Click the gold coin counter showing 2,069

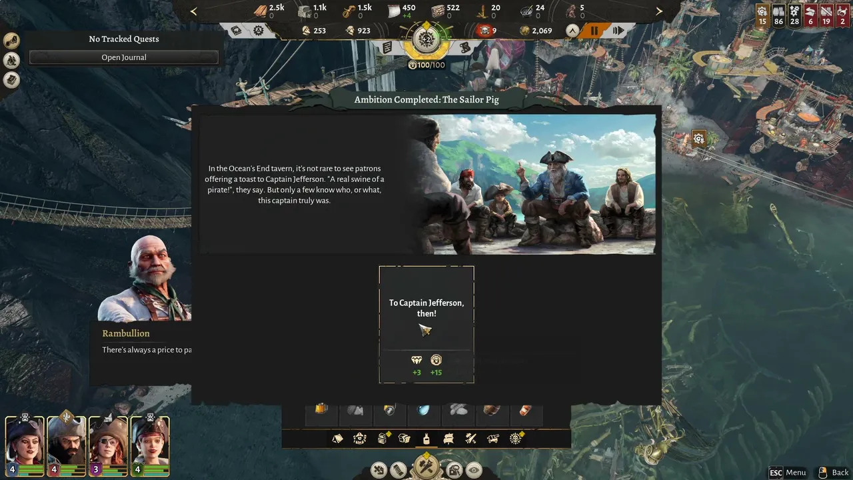pyautogui.click(x=536, y=31)
